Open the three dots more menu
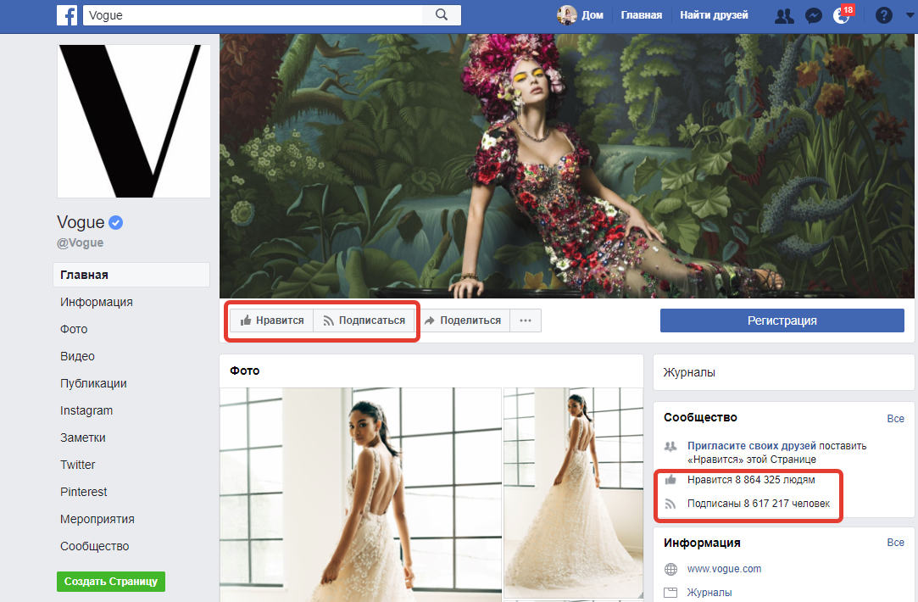 coord(526,321)
